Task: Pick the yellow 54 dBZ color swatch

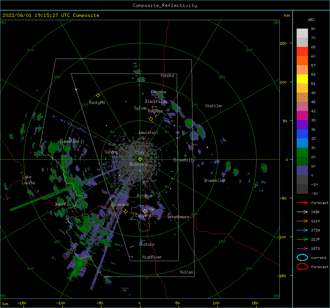Action: click(302, 79)
